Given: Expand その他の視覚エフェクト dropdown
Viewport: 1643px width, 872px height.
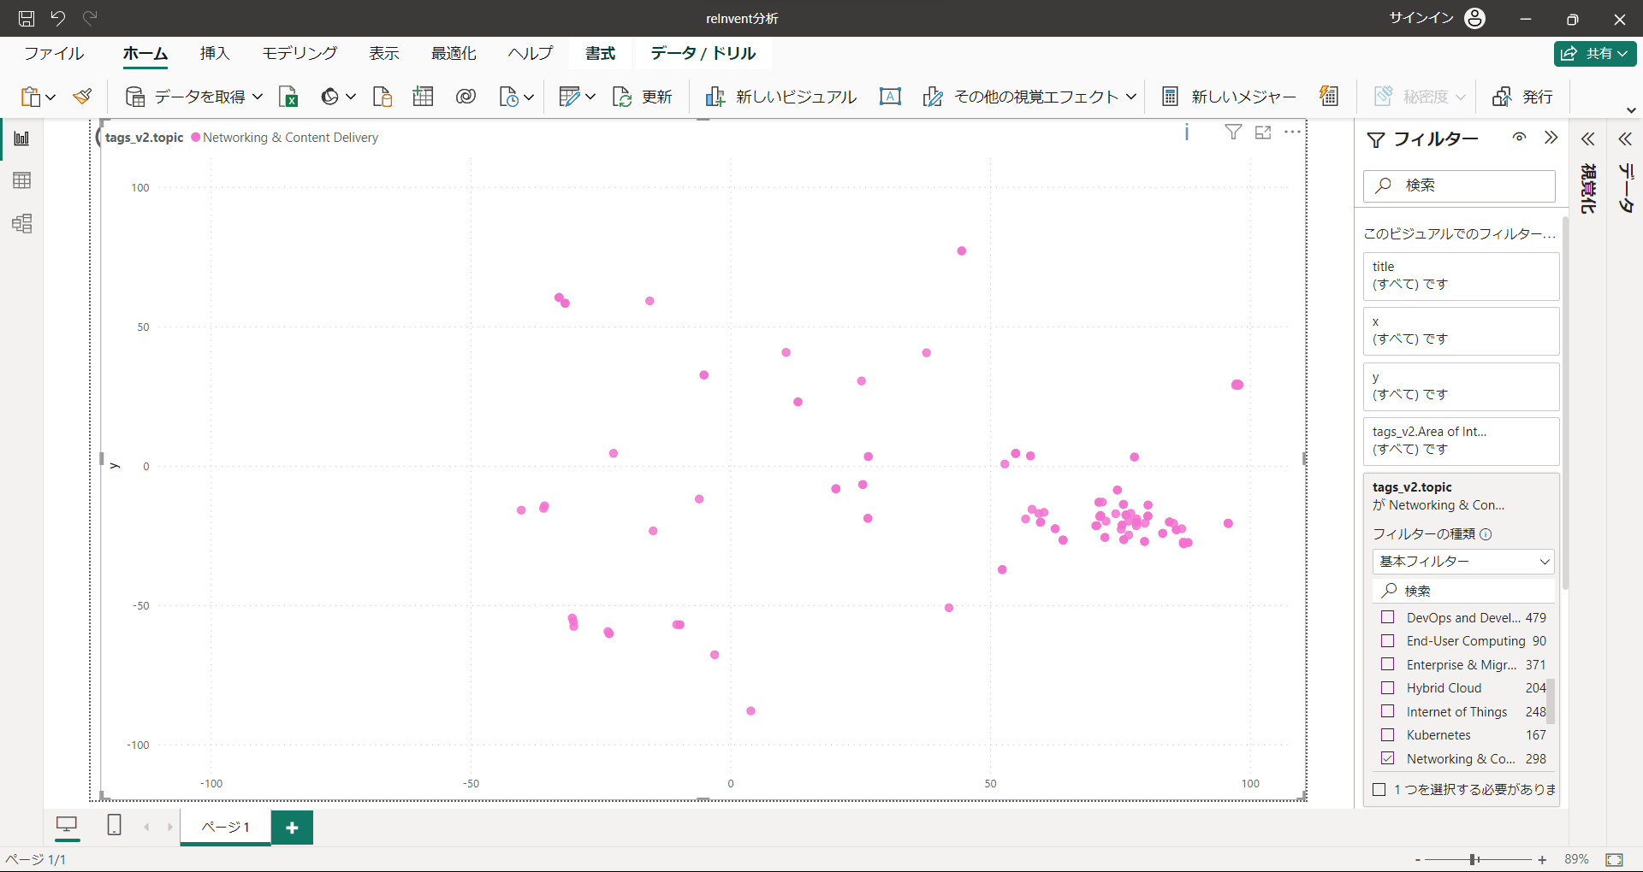Looking at the screenshot, I should pyautogui.click(x=1131, y=97).
